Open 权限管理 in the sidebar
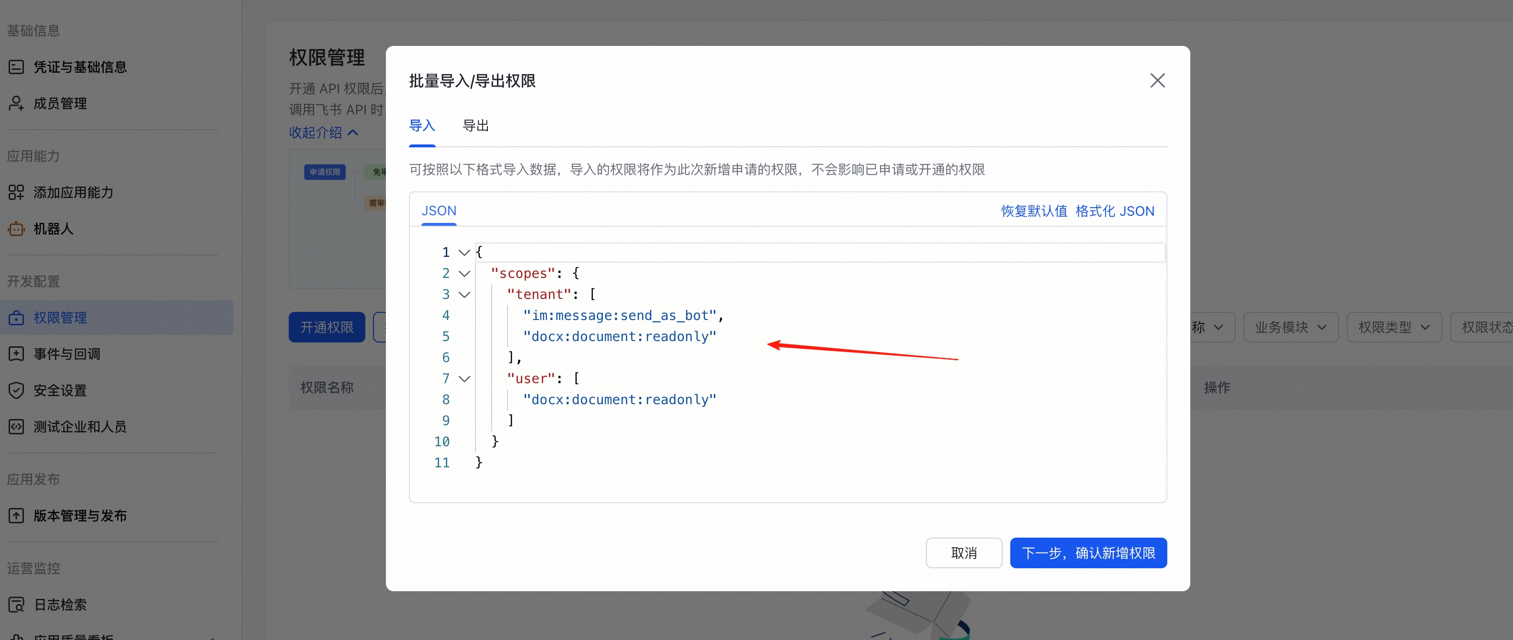Screen dimensions: 1513x640 60,317
